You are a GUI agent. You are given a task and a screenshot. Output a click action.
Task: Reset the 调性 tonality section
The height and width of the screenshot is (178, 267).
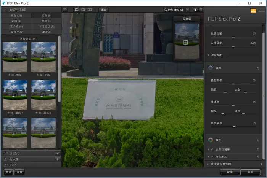coord(258,68)
